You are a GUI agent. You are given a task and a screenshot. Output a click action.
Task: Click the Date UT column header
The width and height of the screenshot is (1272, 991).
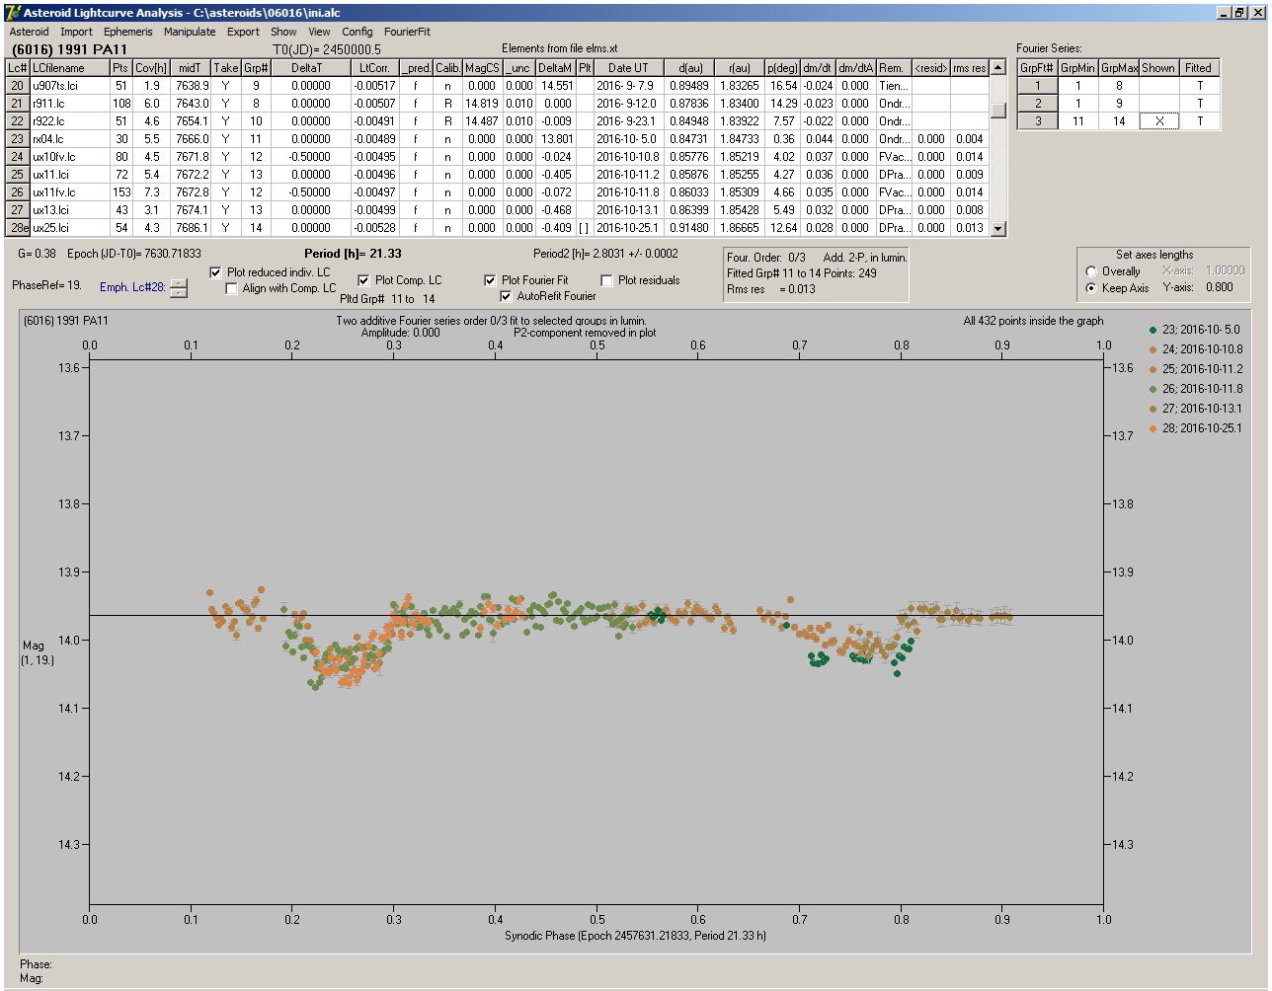pyautogui.click(x=628, y=68)
